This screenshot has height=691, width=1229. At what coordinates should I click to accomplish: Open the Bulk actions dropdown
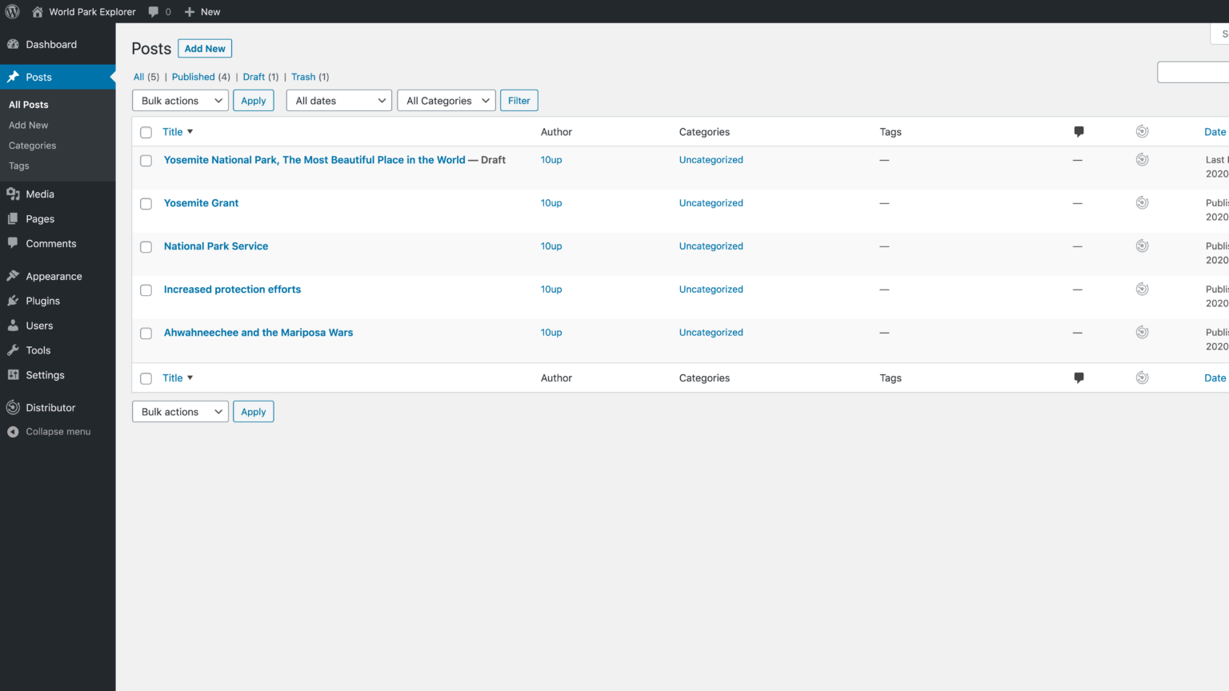pos(180,100)
